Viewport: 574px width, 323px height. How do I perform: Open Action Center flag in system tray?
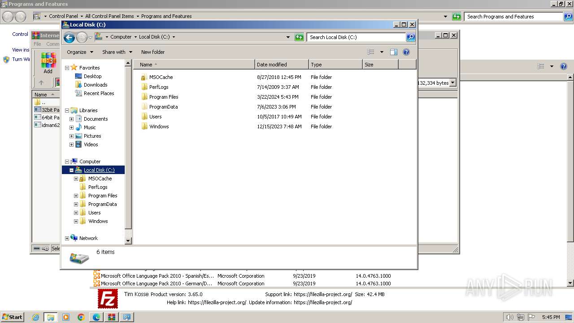[x=531, y=317]
